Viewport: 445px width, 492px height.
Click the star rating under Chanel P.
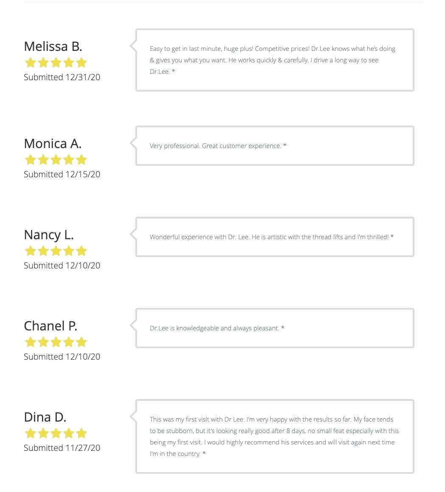click(56, 342)
